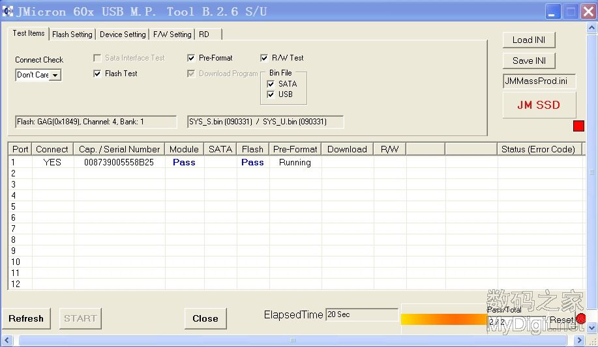The height and width of the screenshot is (347, 598).
Task: Click the YES connect cell in row 1
Action: [x=52, y=163]
